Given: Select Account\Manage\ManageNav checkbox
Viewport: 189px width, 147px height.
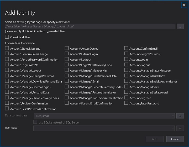Looking at the screenshot, I should point(66,70).
